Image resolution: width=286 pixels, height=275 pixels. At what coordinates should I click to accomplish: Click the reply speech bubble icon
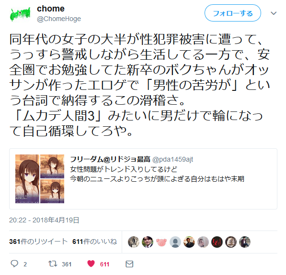(x=14, y=264)
